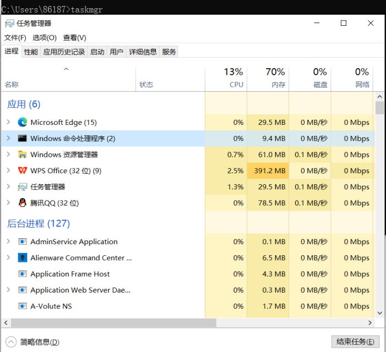
Task: Sort by the 状态 column header
Action: click(x=170, y=79)
